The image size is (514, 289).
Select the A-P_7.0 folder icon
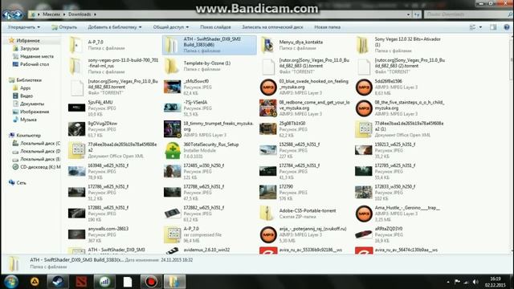[x=75, y=45]
